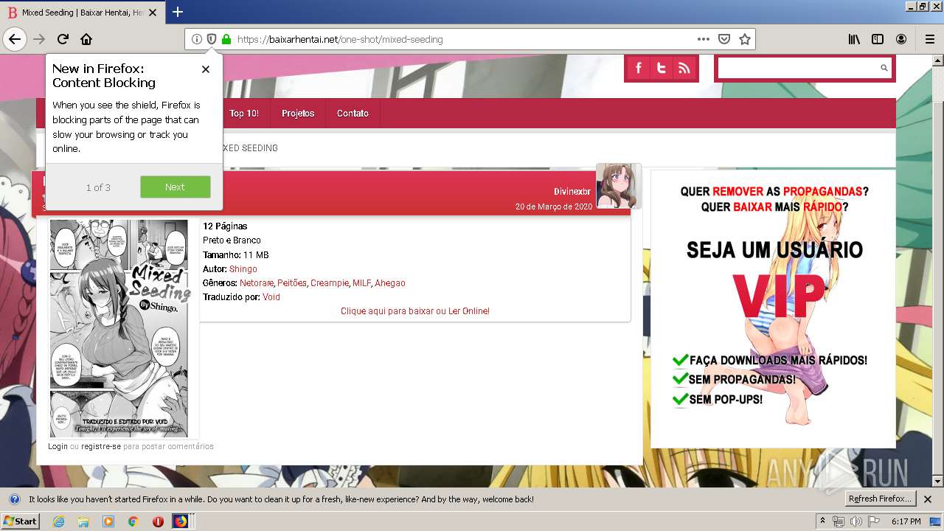Open the Action Center flag icon

[x=872, y=521]
